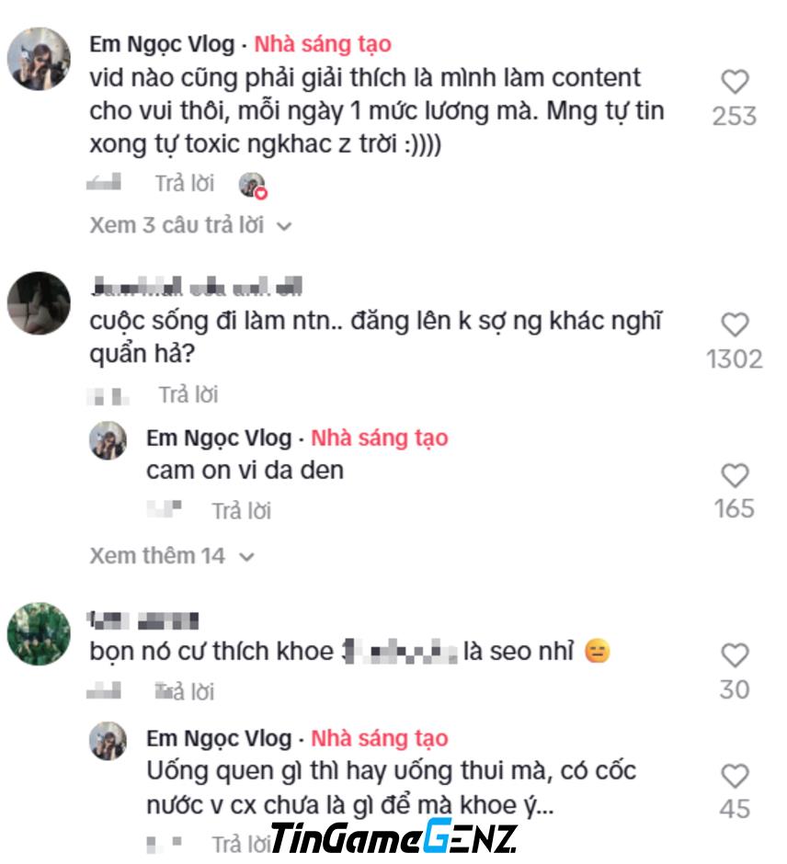Like the 'cam on vi da den' reply

735,475
